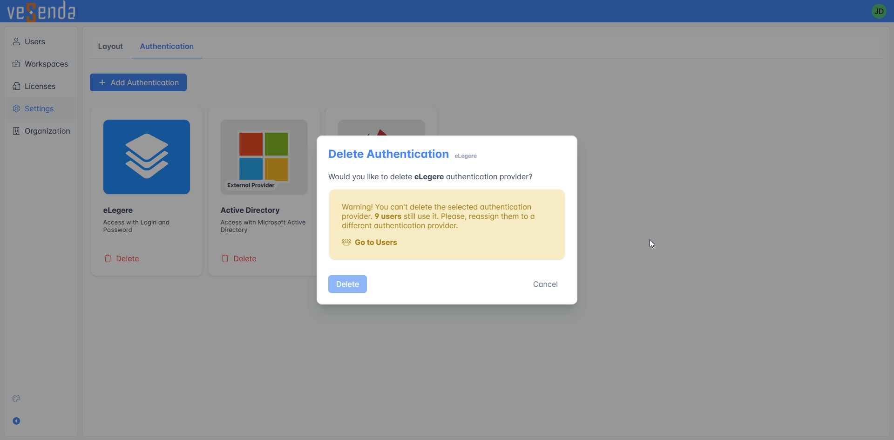Click 'Access with Microsoft Active Directory' description
The width and height of the screenshot is (894, 440).
click(263, 226)
